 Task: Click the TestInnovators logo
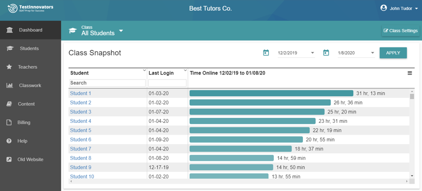pos(31,8)
